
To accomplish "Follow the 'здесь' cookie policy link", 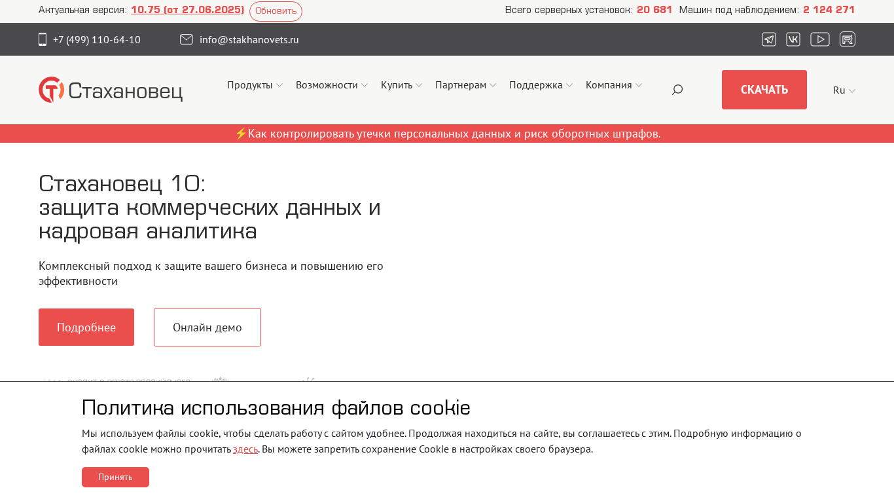I will click(x=245, y=449).
